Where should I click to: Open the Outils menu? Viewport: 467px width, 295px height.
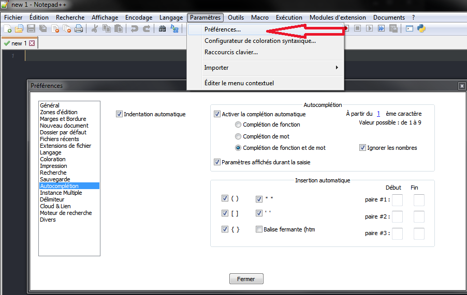click(236, 18)
